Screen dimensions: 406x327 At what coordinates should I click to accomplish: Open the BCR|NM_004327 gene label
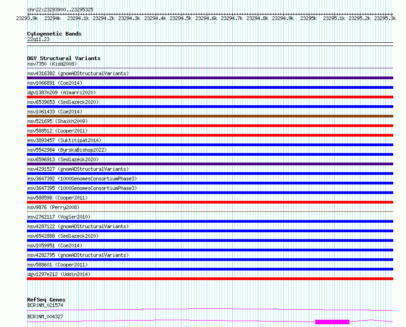pos(45,317)
